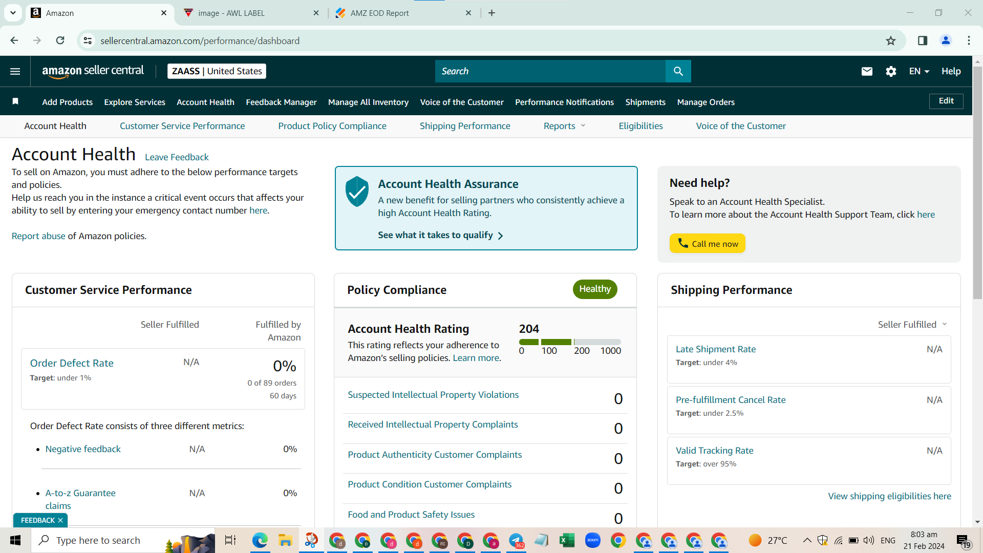Open the tab search dropdown in Chrome
Image resolution: width=983 pixels, height=553 pixels.
click(13, 13)
